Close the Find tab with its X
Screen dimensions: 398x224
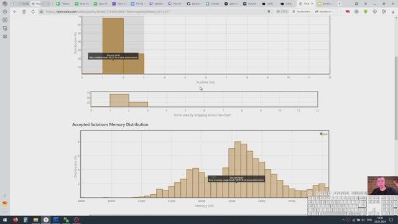click(x=312, y=4)
